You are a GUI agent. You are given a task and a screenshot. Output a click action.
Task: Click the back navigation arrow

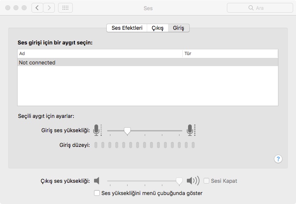37,8
